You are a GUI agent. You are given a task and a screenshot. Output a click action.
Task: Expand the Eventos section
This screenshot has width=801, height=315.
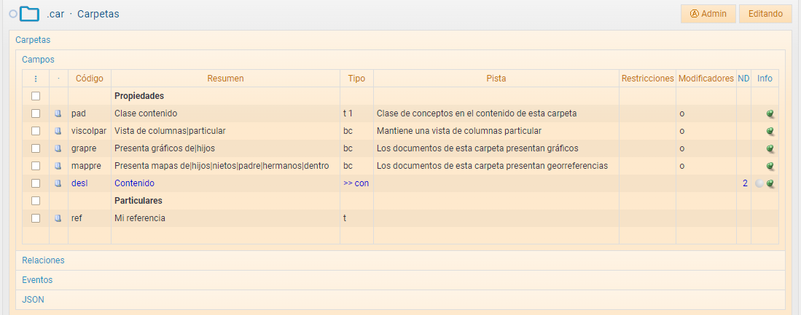[x=37, y=279]
